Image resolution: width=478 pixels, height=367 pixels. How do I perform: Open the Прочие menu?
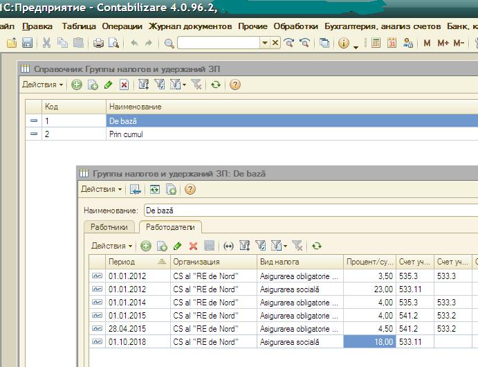pyautogui.click(x=252, y=26)
